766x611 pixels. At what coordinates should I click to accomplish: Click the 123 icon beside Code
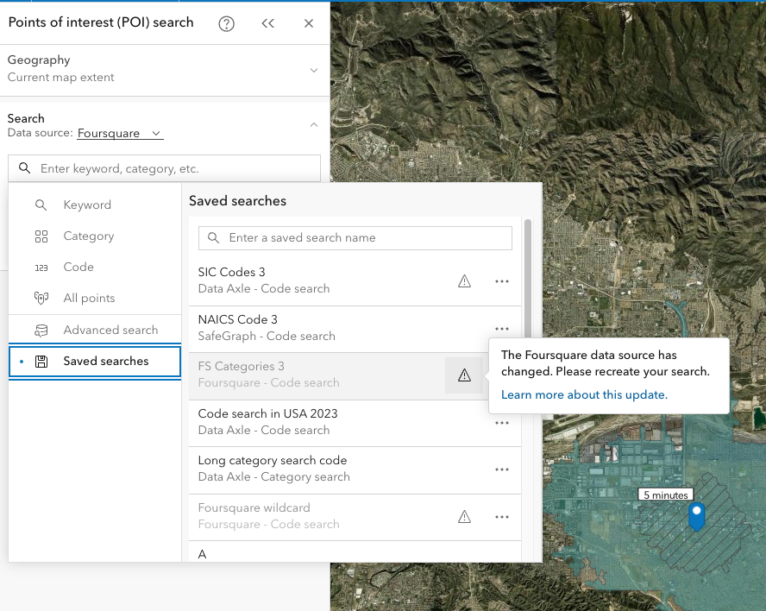coord(41,268)
